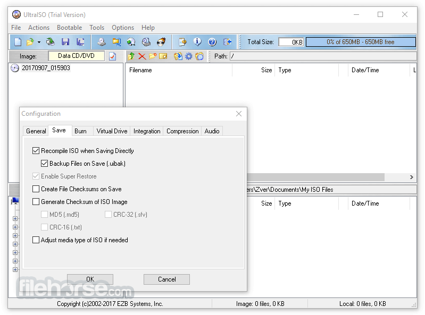
Task: Click the Make CD/DVD Image icon
Action: (x=102, y=42)
